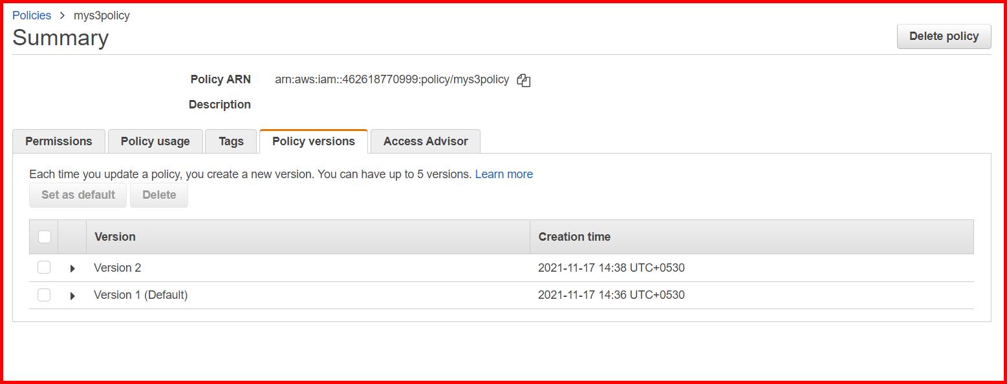The height and width of the screenshot is (384, 1007).
Task: Click the Version 2 row label
Action: click(x=118, y=268)
